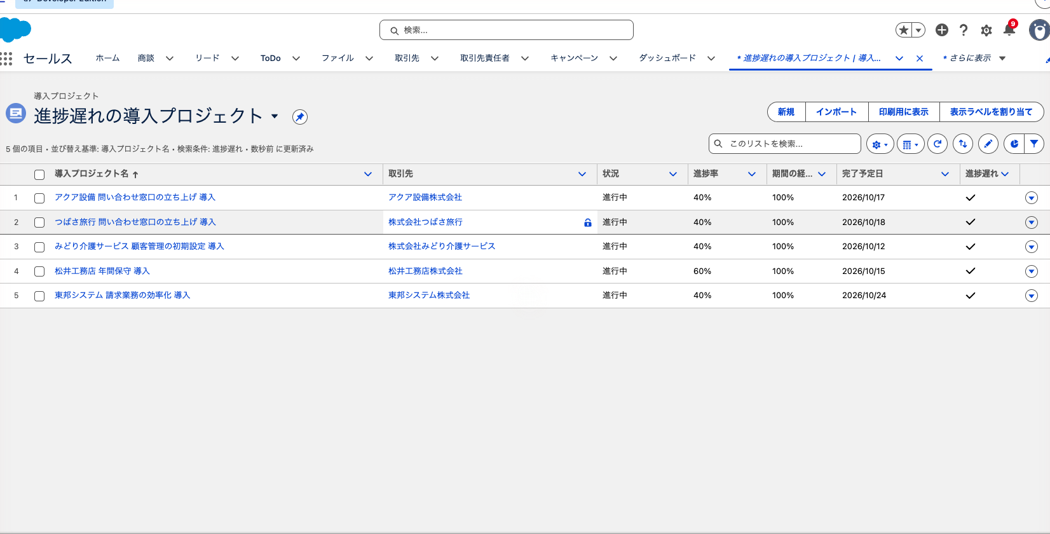Open the 取引先 column header menu
Screen dimensions: 1050x534
click(x=582, y=174)
